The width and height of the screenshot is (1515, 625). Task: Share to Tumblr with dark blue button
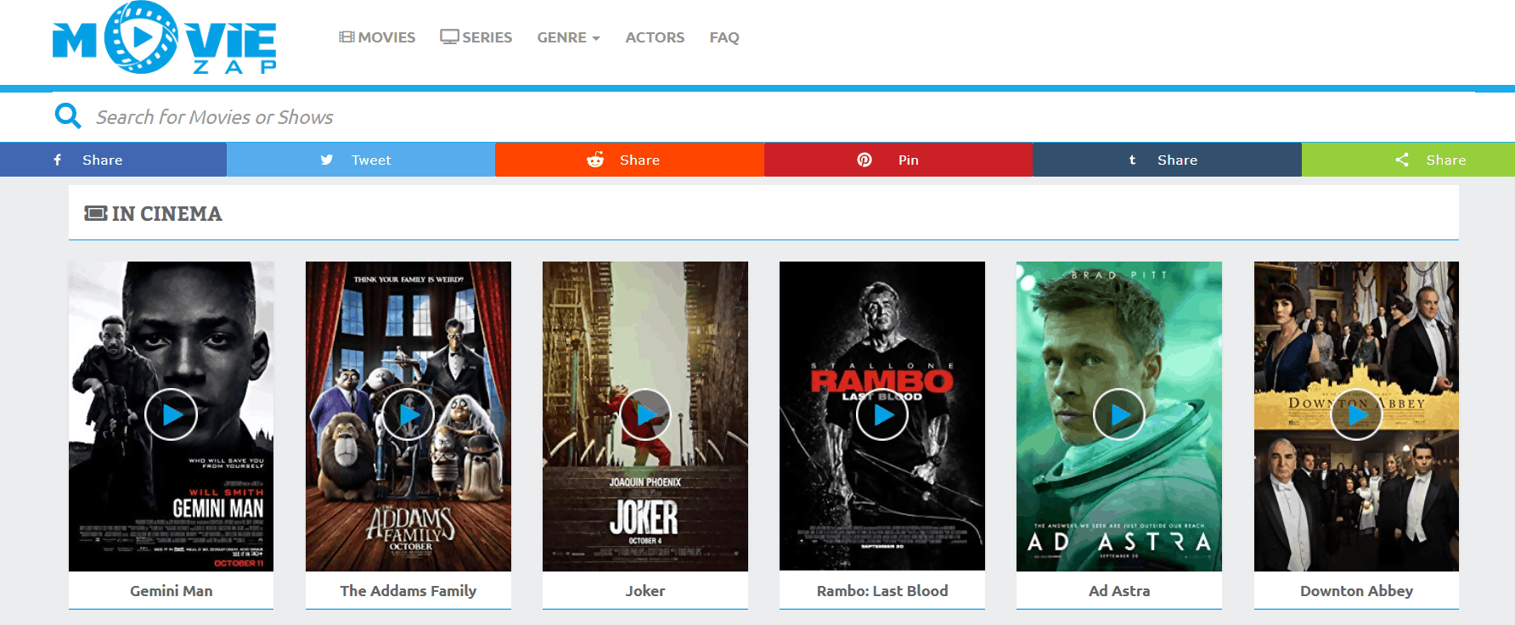point(1167,160)
